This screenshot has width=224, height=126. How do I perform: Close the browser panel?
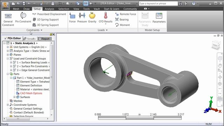pos(54,34)
